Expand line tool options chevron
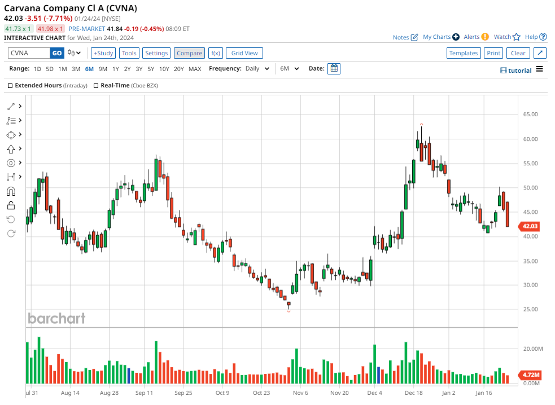This screenshot has width=555, height=405. 20,106
